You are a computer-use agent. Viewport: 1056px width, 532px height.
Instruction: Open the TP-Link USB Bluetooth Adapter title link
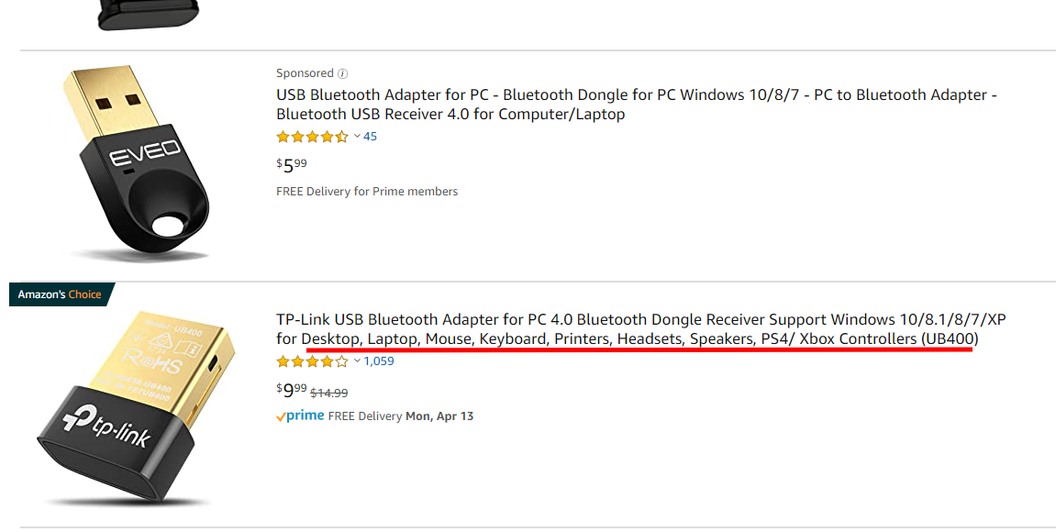pos(641,328)
